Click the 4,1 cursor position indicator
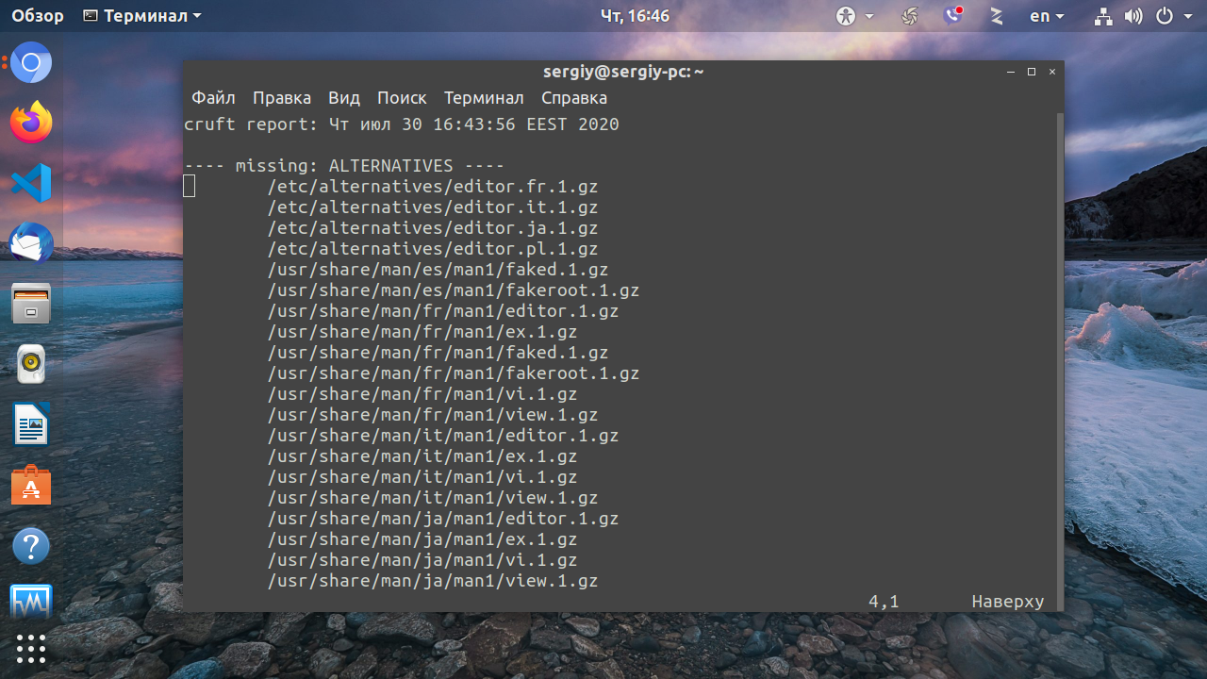 [x=884, y=602]
